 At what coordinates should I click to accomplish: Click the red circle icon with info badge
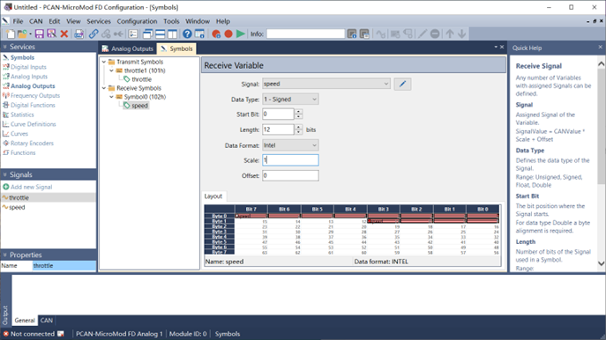pyautogui.click(x=216, y=34)
